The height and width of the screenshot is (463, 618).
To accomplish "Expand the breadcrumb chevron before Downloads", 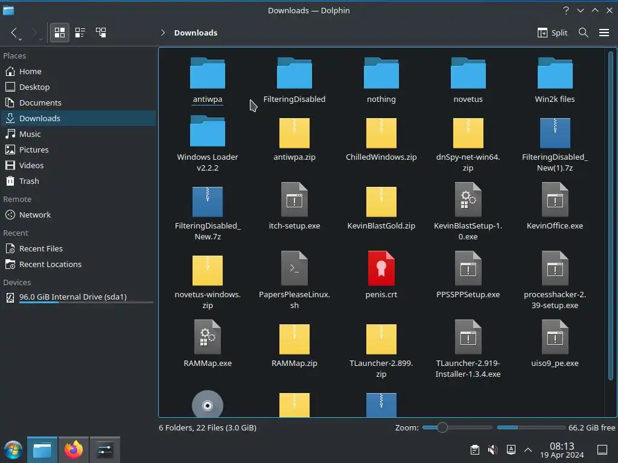I will (163, 33).
